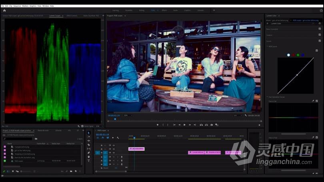Select white luma curve channel dot
Screen dimensions: 324x182
click(x=288, y=55)
